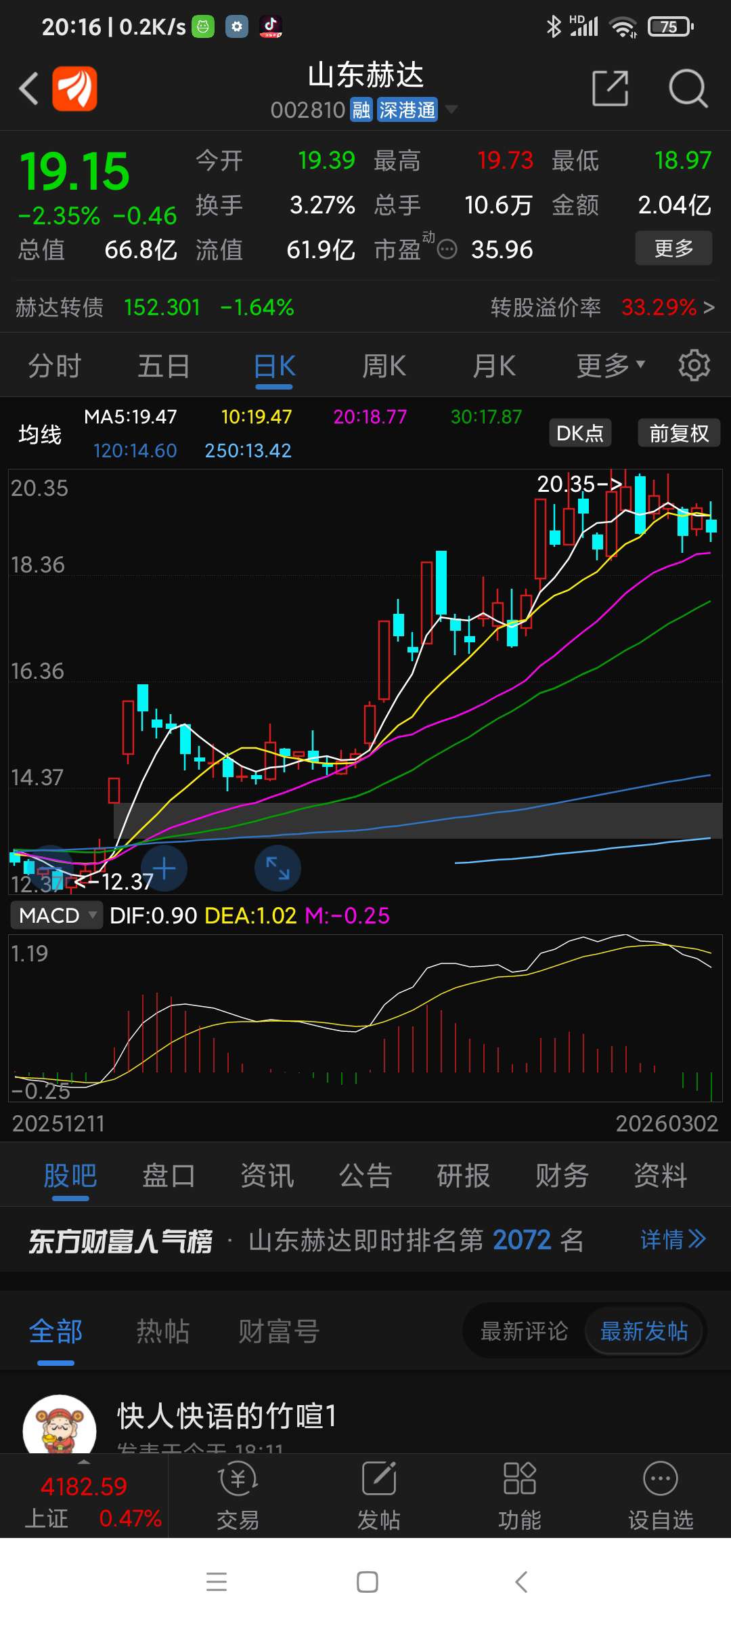Select the 日K chart tab
The width and height of the screenshot is (731, 1626).
point(274,366)
